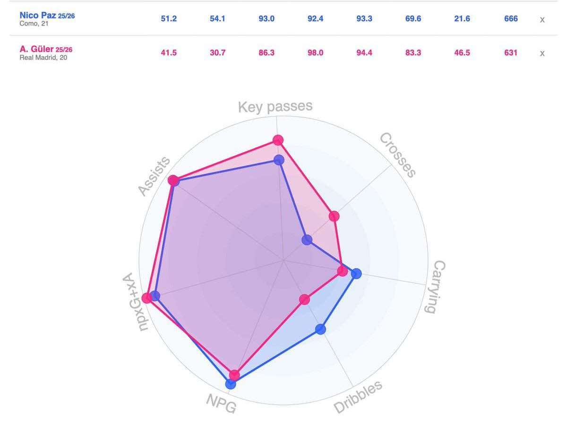This screenshot has width=567, height=425.
Task: Select the blue Crosses data point
Action: 307,240
